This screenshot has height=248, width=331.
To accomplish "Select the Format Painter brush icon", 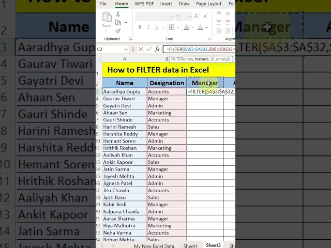I will (x=118, y=31).
